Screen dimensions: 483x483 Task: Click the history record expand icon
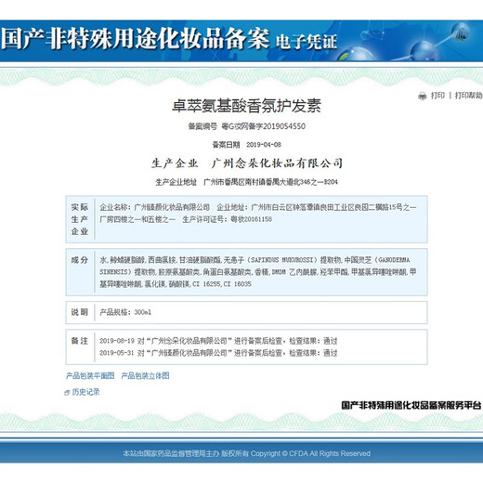pos(67,393)
